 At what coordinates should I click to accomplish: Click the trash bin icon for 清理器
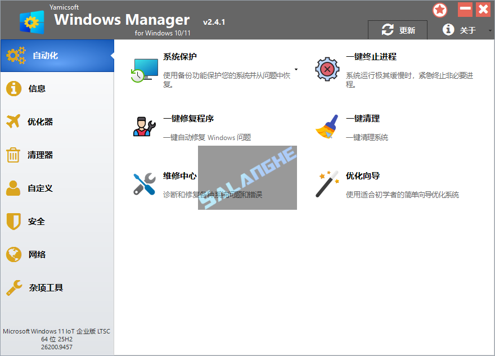click(x=13, y=155)
